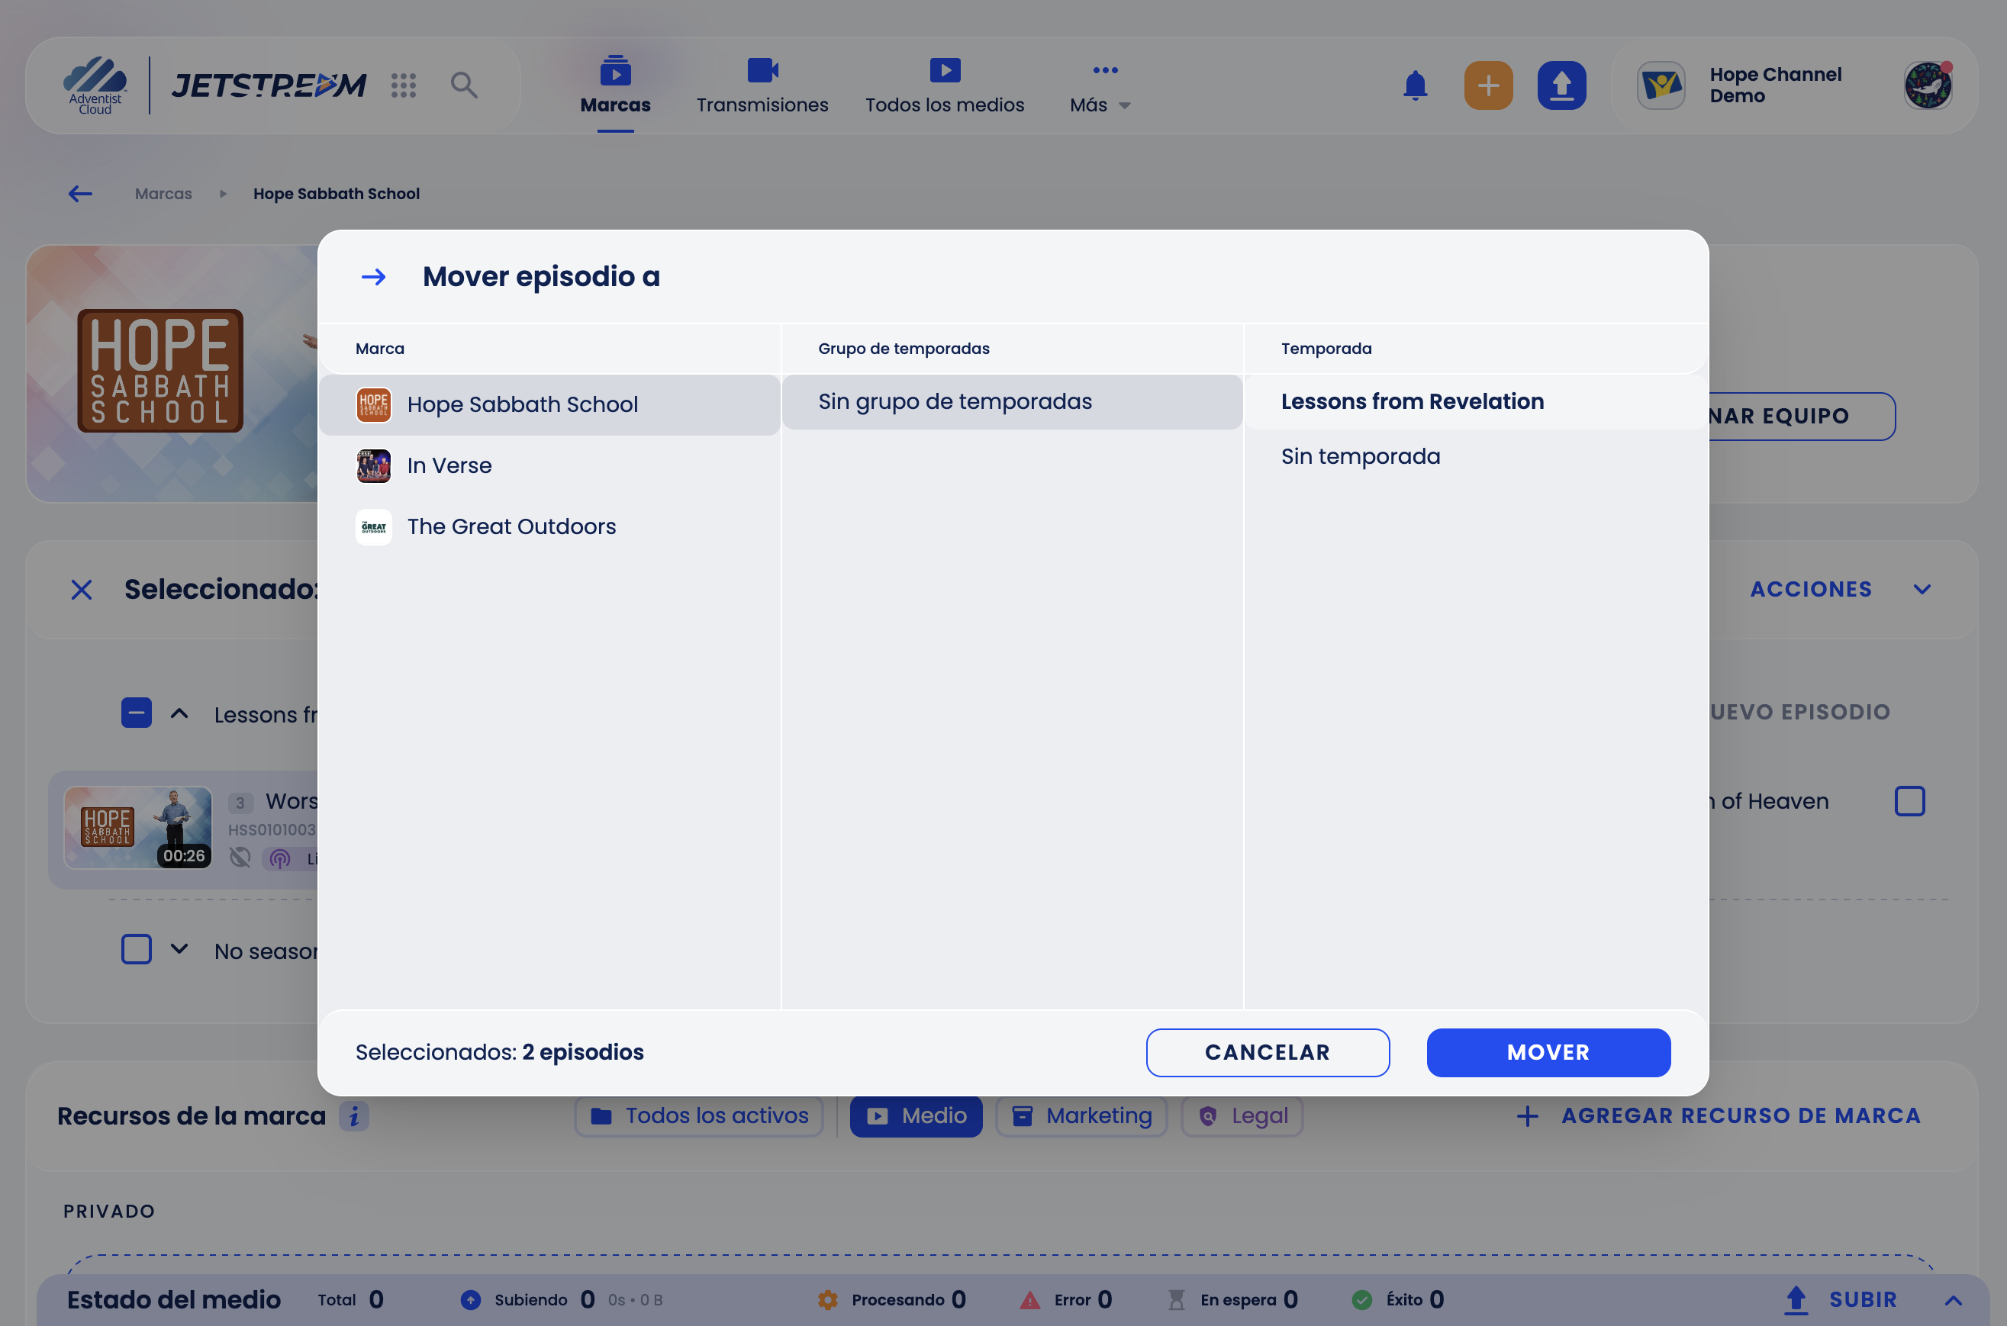Screen dimensions: 2007x1326
Task: Click the In Verse brand icon
Action: click(x=374, y=466)
